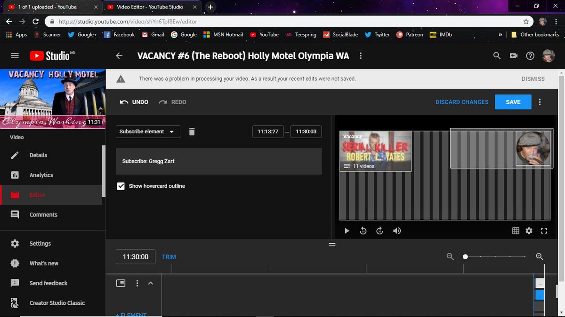
Task: Open Send feedback in the sidebar
Action: (x=51, y=283)
